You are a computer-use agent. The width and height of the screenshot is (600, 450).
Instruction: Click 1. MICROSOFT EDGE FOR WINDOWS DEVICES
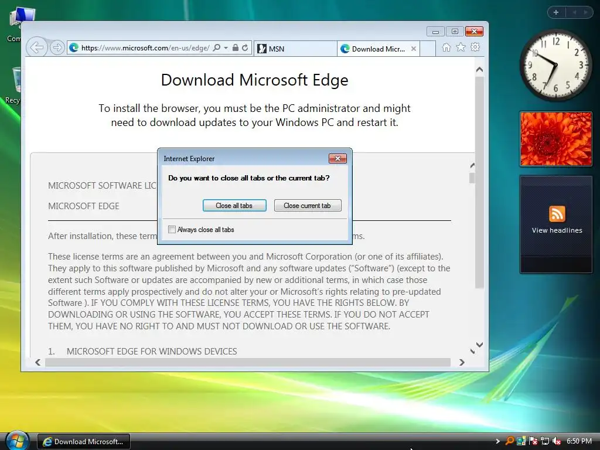pos(142,352)
